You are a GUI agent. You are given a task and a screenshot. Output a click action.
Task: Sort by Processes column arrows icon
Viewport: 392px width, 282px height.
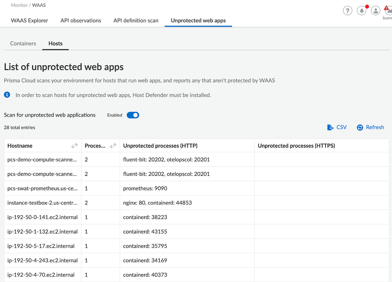(113, 146)
